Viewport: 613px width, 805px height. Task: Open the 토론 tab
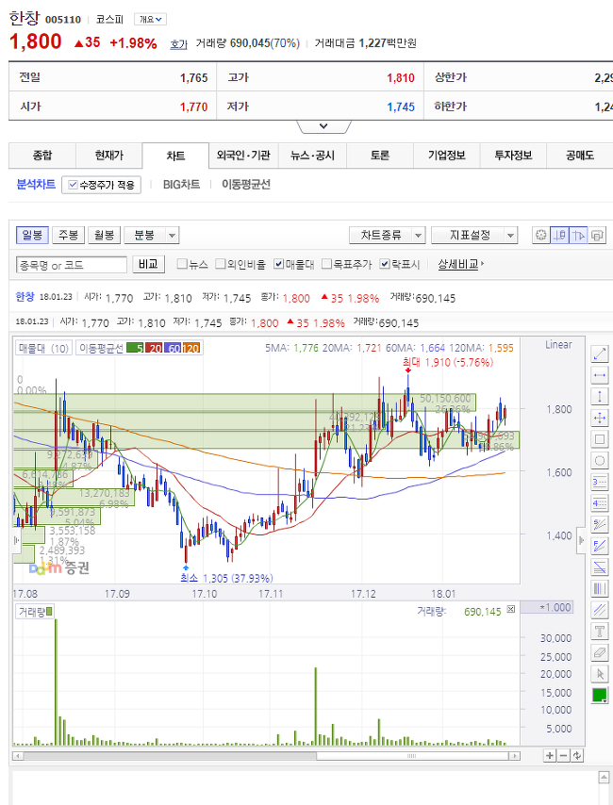[x=380, y=156]
